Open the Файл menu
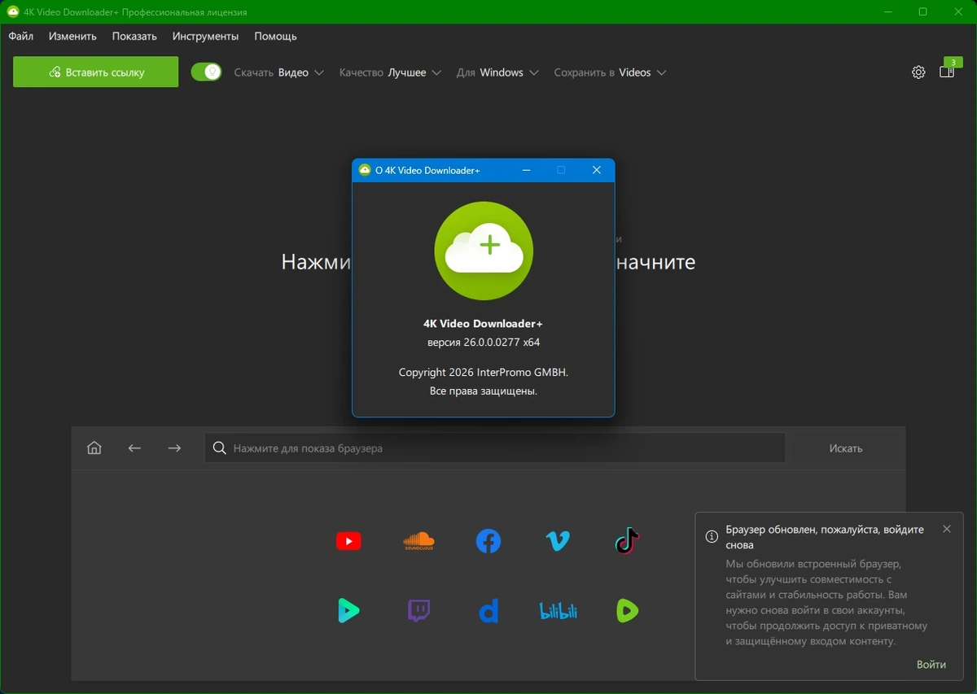Image resolution: width=977 pixels, height=694 pixels. pyautogui.click(x=21, y=37)
